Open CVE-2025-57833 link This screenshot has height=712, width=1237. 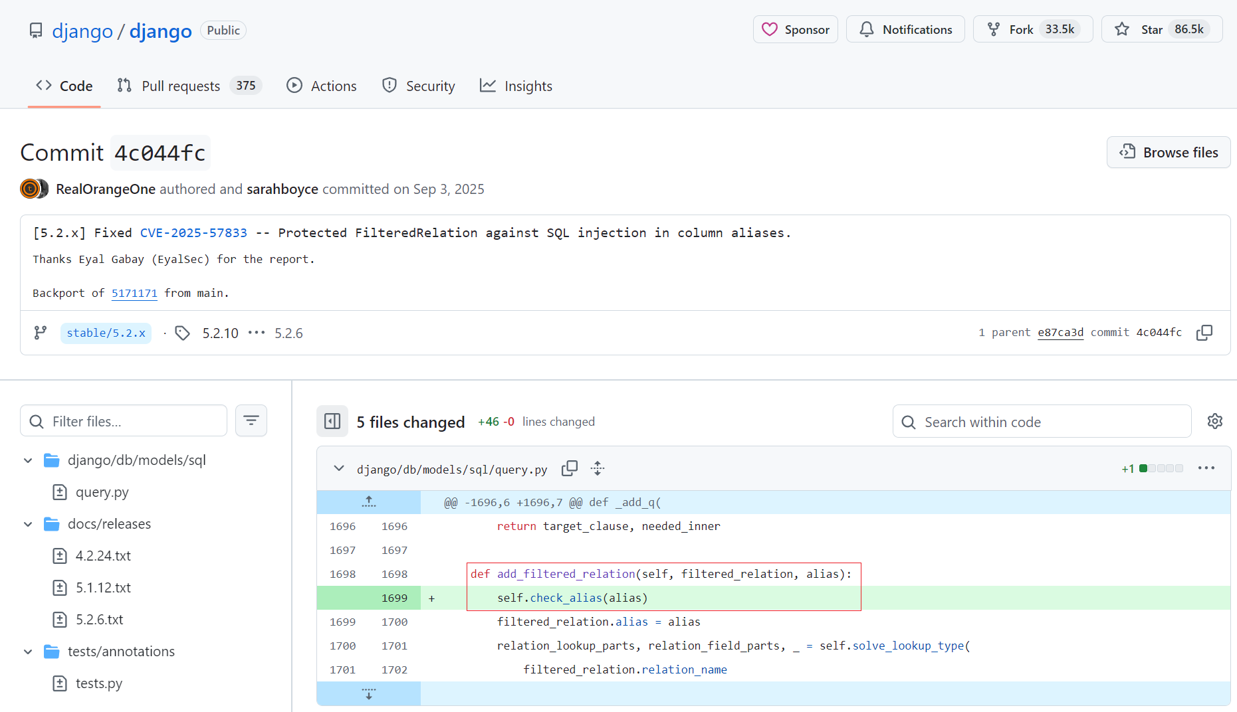pyautogui.click(x=193, y=232)
